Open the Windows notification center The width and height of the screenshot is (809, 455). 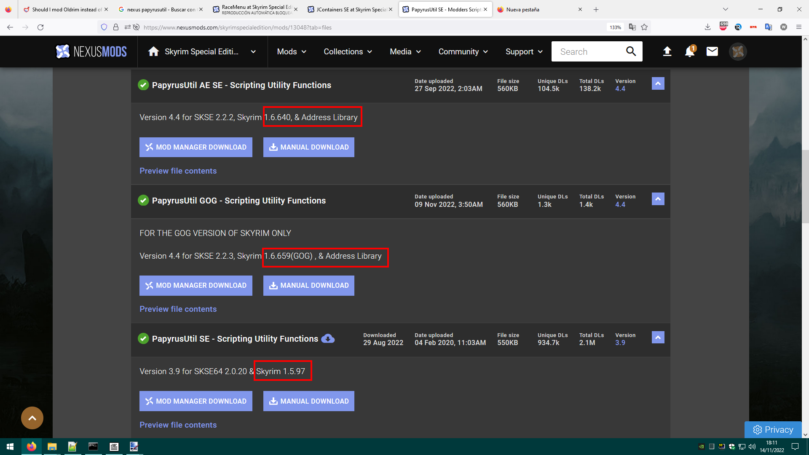[795, 447]
